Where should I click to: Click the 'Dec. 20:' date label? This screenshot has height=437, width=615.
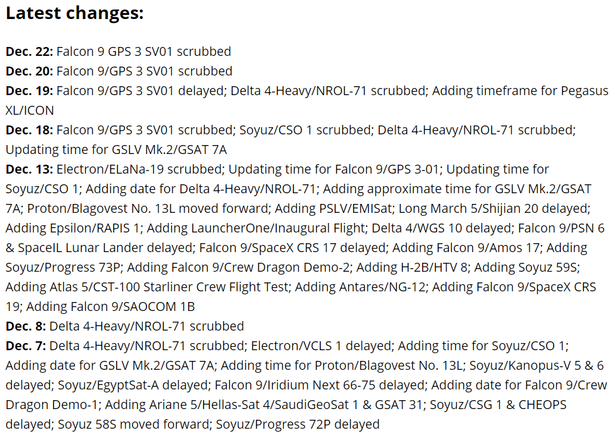tap(29, 71)
